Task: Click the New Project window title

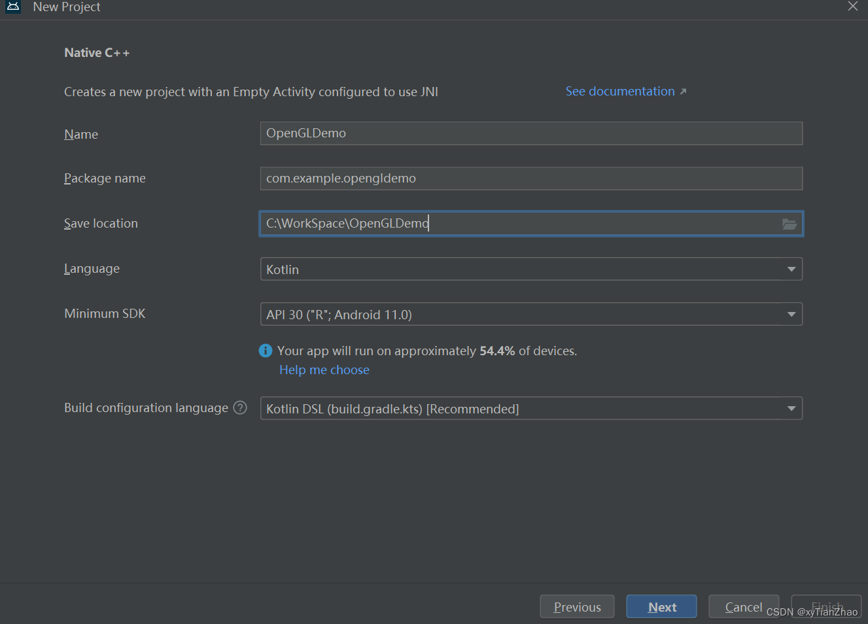Action: pyautogui.click(x=67, y=7)
